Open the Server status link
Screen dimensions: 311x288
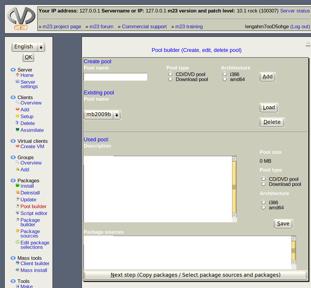click(x=295, y=11)
